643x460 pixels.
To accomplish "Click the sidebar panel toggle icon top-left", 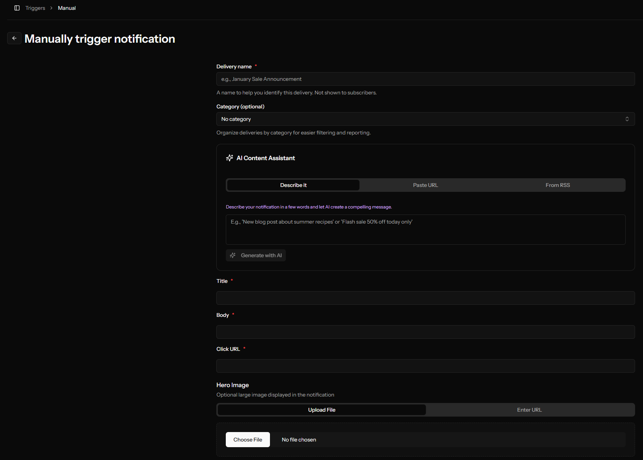I will point(17,8).
